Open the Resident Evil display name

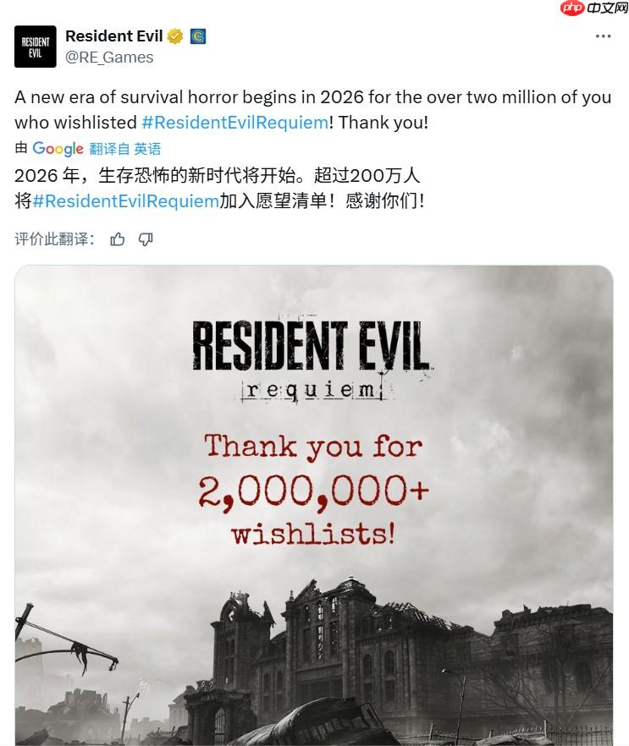pos(113,36)
